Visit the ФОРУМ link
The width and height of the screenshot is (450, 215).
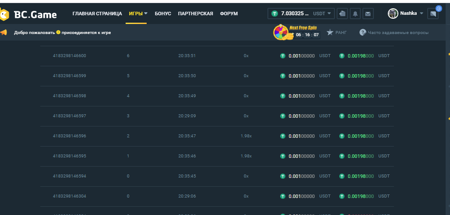(229, 14)
